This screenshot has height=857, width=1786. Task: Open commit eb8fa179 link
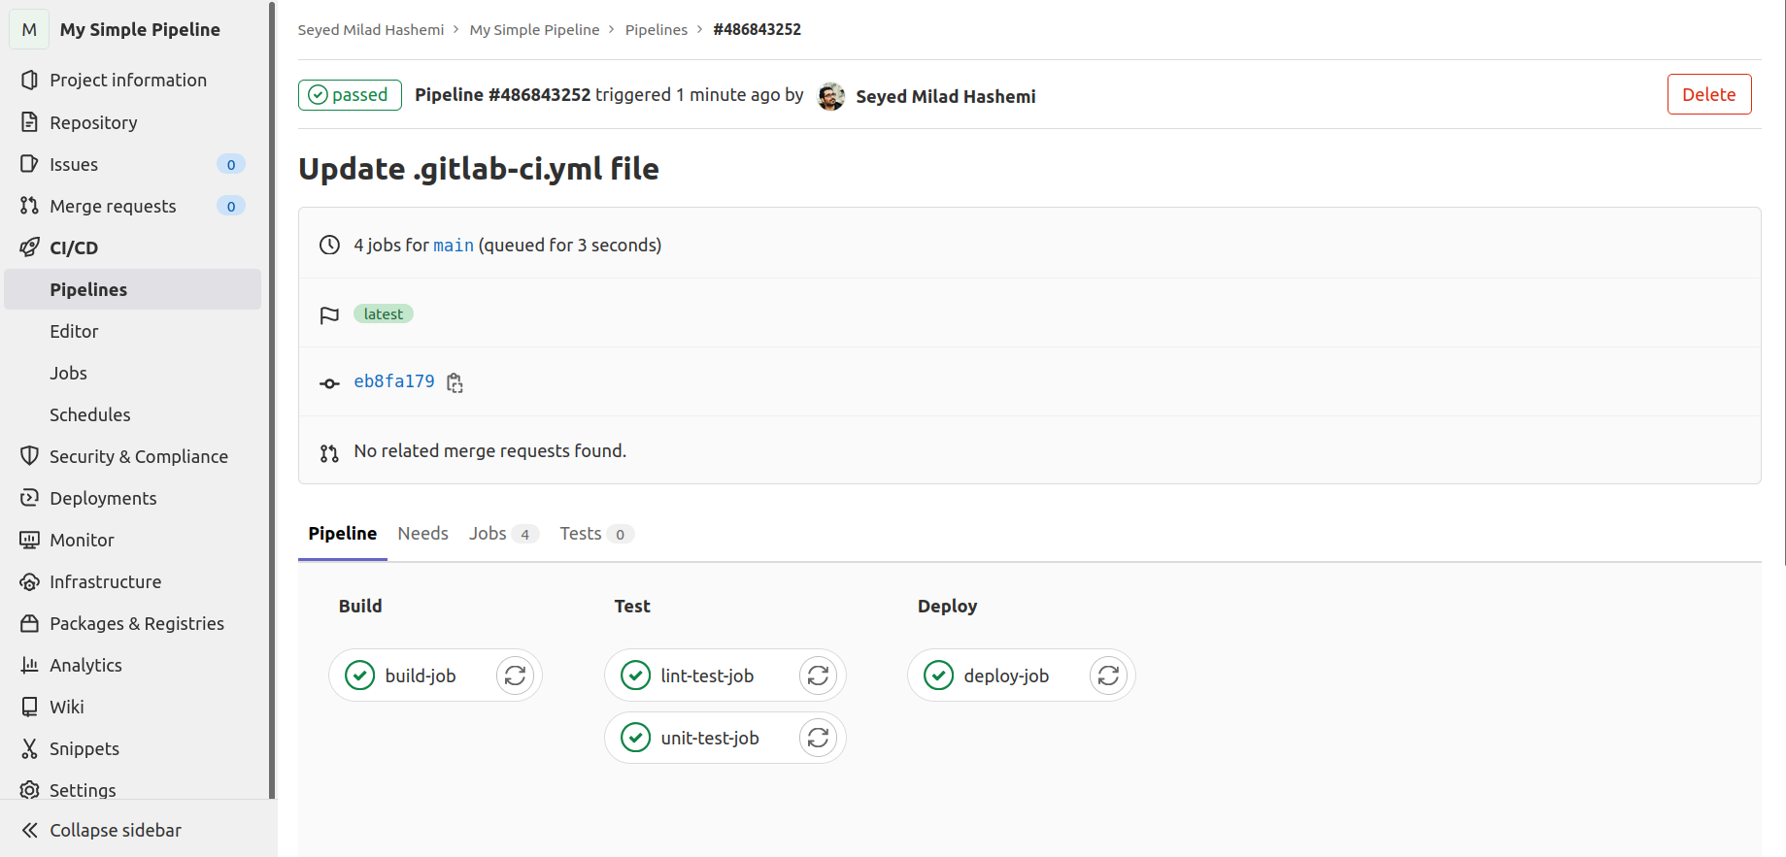click(393, 381)
